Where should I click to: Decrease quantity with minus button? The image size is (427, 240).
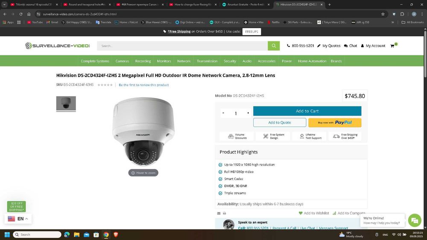click(x=223, y=113)
